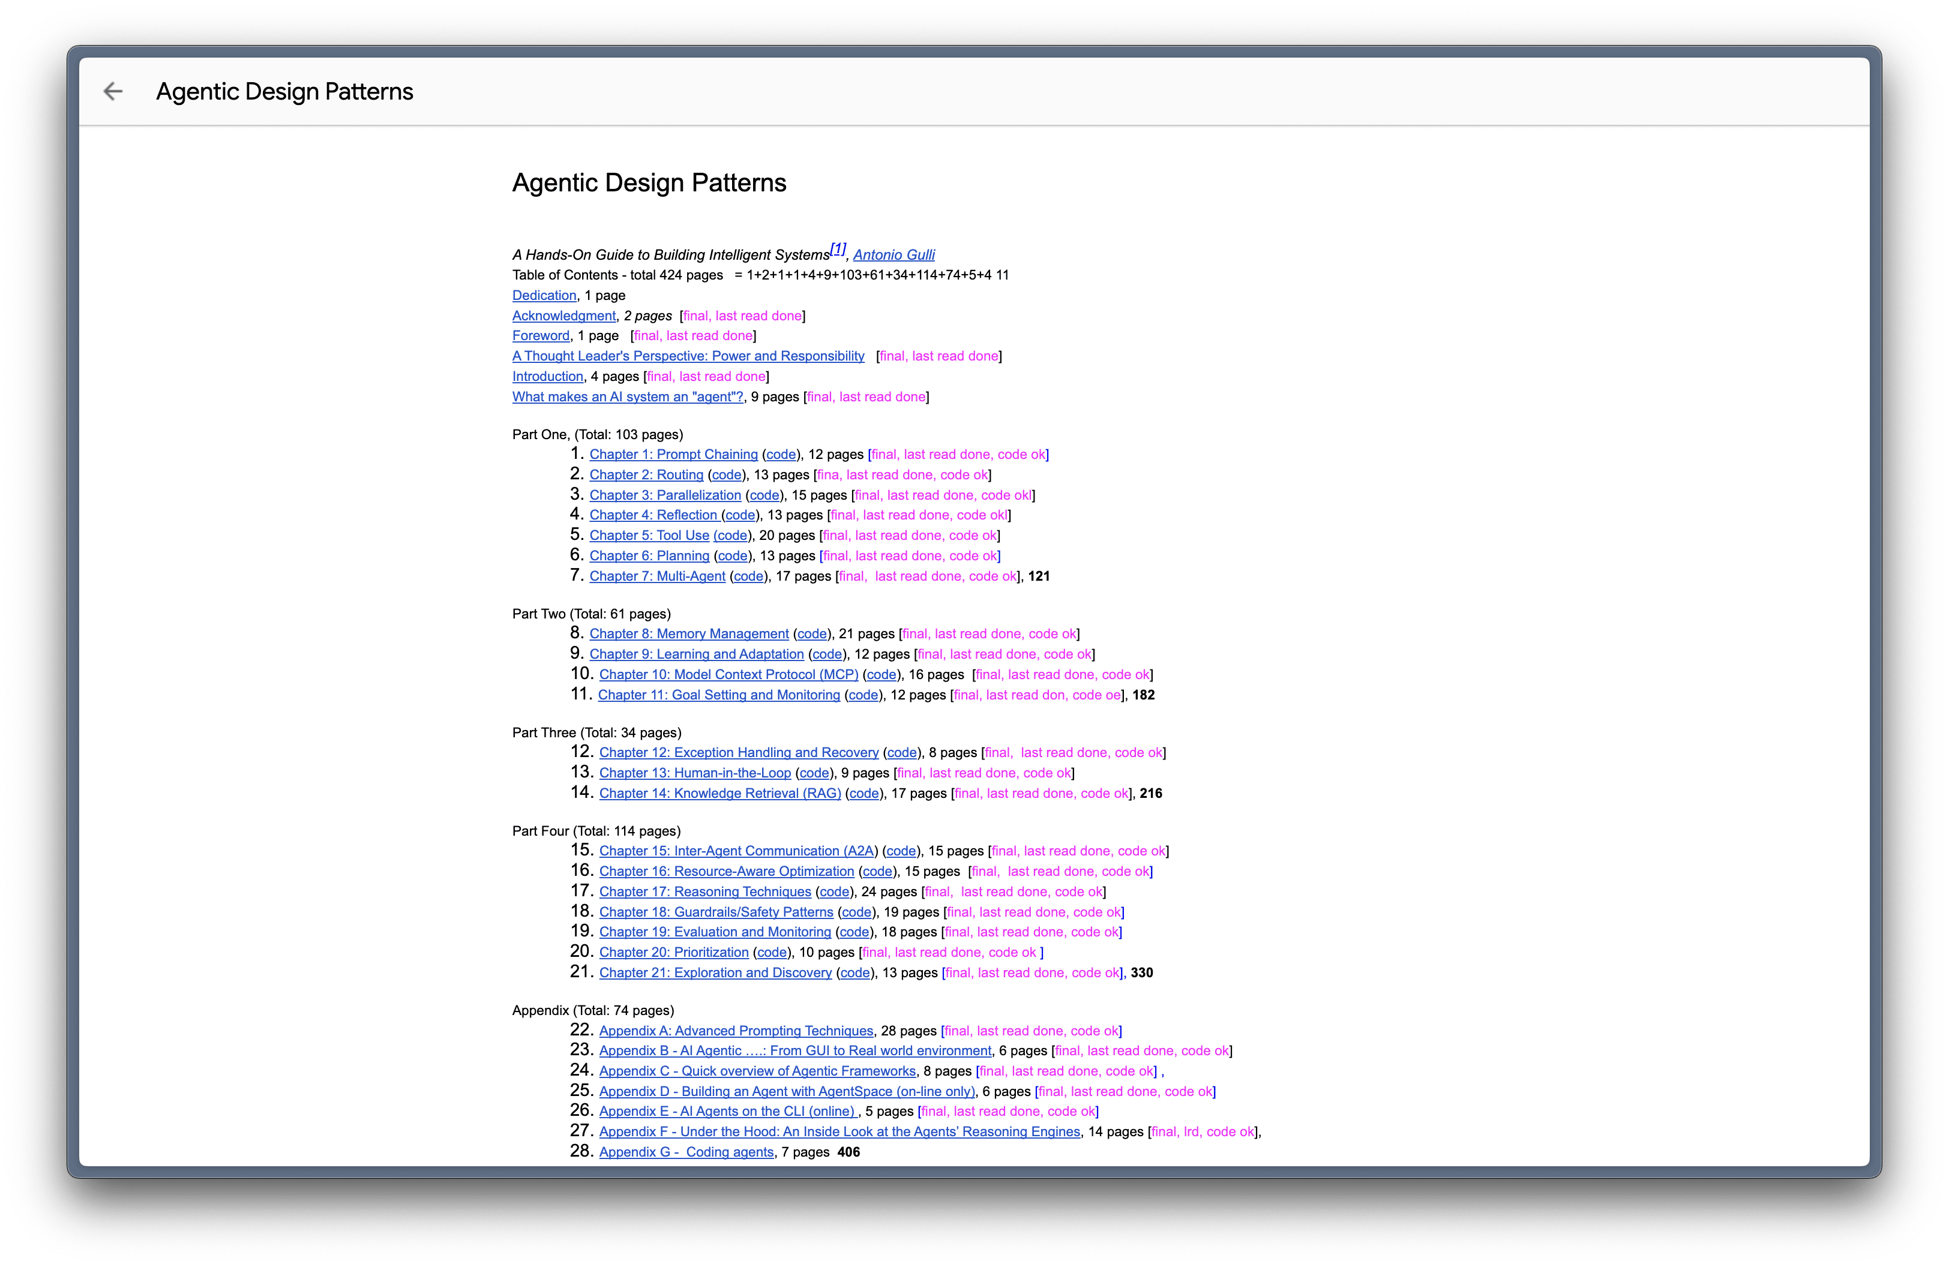Click code link for Chapter 20 Prioritization
The height and width of the screenshot is (1267, 1949).
[x=772, y=952]
